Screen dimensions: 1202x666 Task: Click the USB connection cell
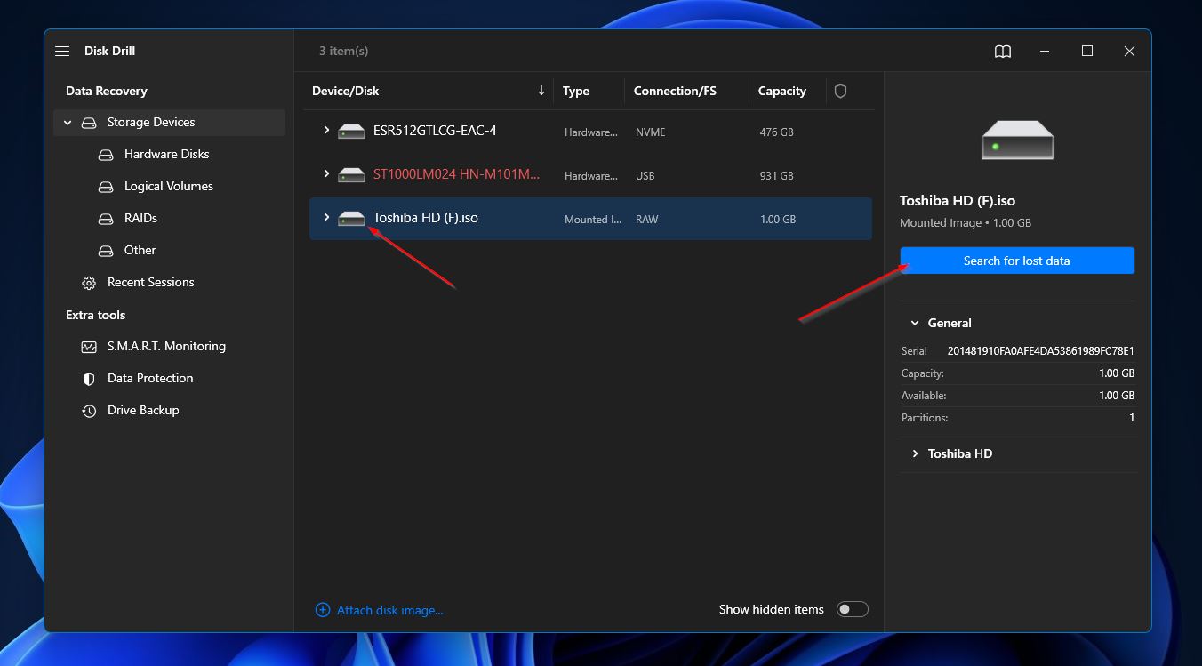645,176
